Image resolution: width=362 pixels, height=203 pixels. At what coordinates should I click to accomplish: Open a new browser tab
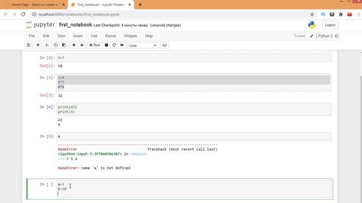[x=140, y=5]
